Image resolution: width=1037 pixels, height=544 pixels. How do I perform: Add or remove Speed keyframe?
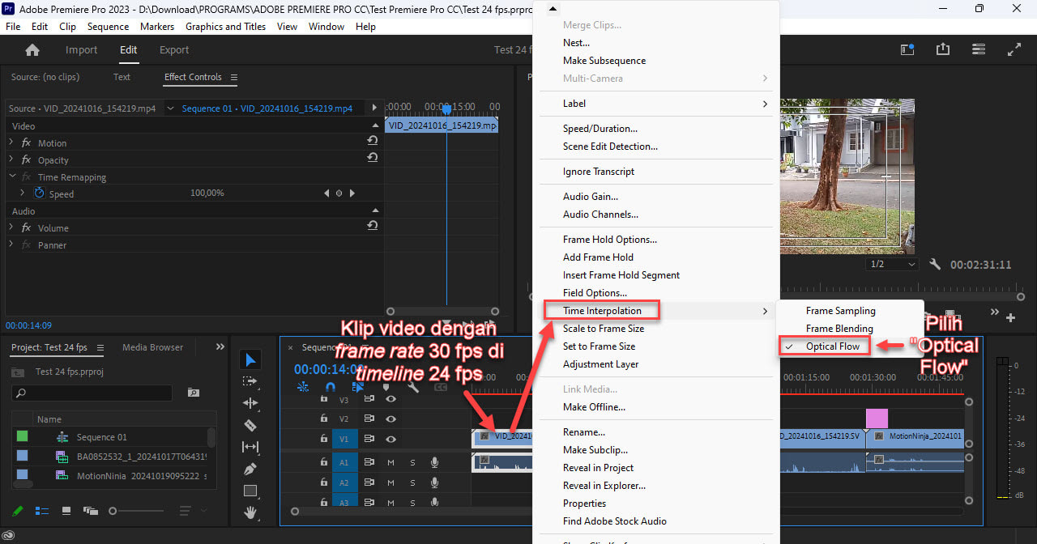pos(339,193)
